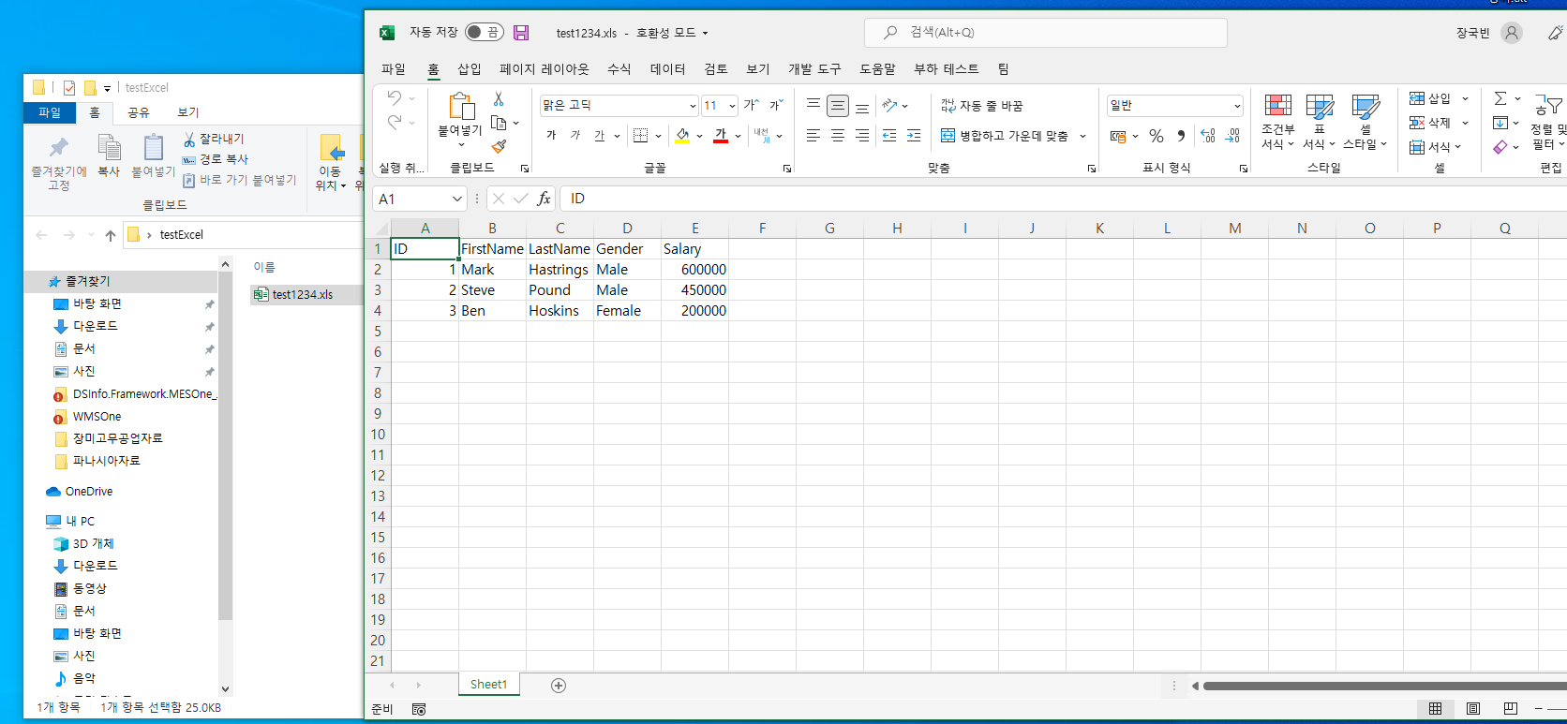Image resolution: width=1567 pixels, height=724 pixels.
Task: Open the Name Box dropdown for A1
Action: 457,199
